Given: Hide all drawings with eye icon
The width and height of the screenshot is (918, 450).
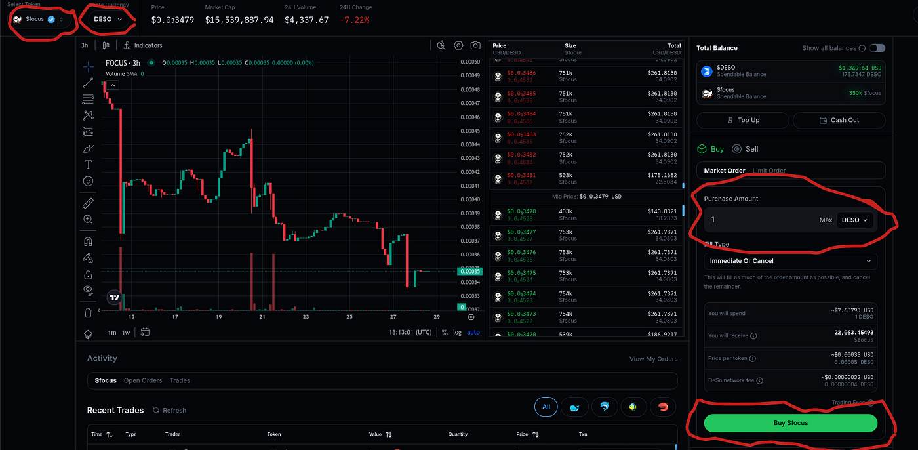Looking at the screenshot, I should click(88, 290).
